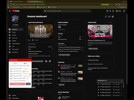Open the Help icon in the Studio header
Screen dimensions: 134x100
pos(107,11)
